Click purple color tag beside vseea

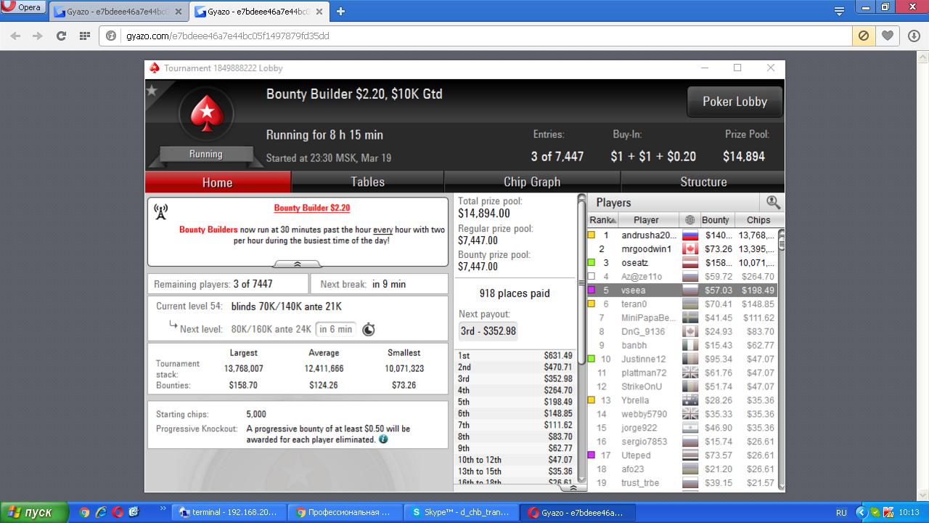pyautogui.click(x=592, y=290)
